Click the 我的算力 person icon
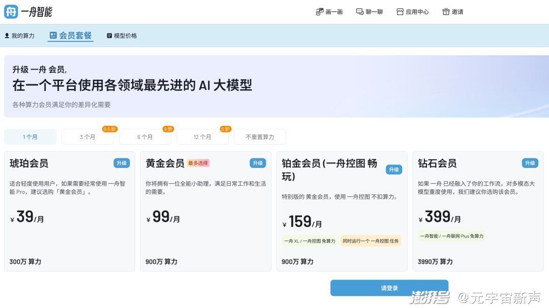 coord(7,36)
